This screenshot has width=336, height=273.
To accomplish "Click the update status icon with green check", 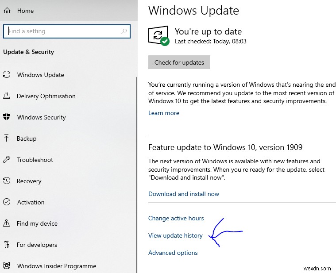I will point(158,36).
